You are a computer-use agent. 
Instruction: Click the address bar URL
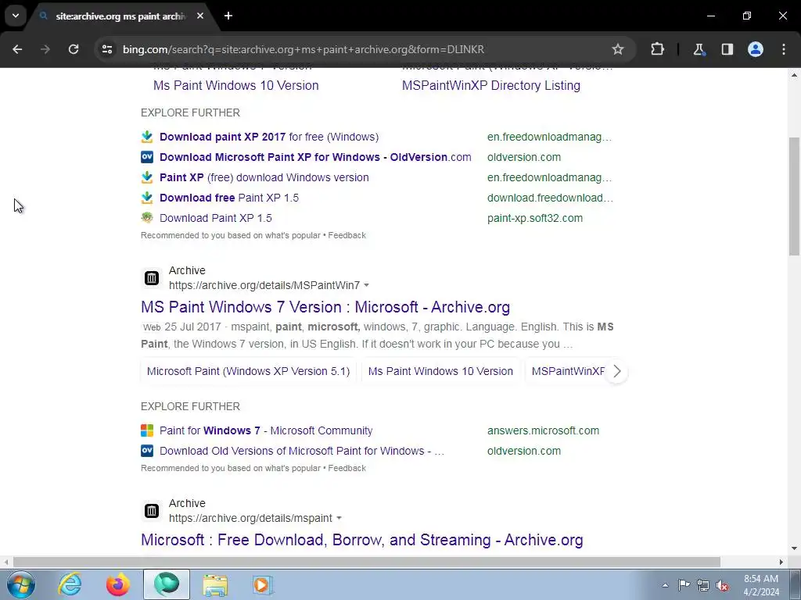[x=303, y=49]
